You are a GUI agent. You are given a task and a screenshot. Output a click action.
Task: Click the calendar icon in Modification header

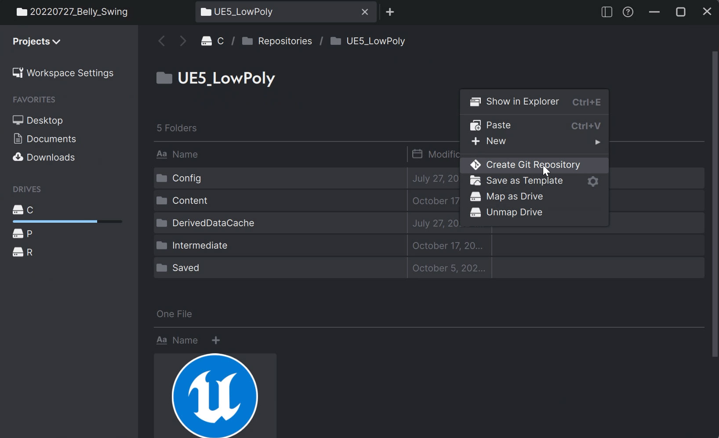417,154
